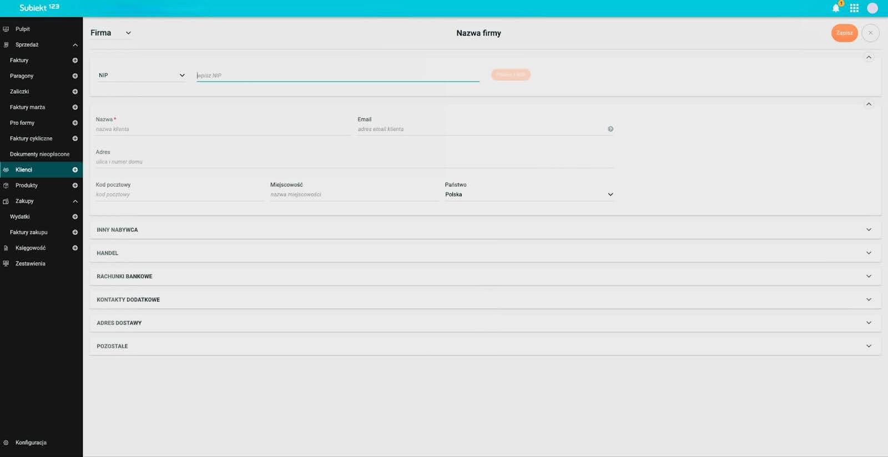Click help icon in Email field
This screenshot has height=457, width=888.
[x=610, y=129]
